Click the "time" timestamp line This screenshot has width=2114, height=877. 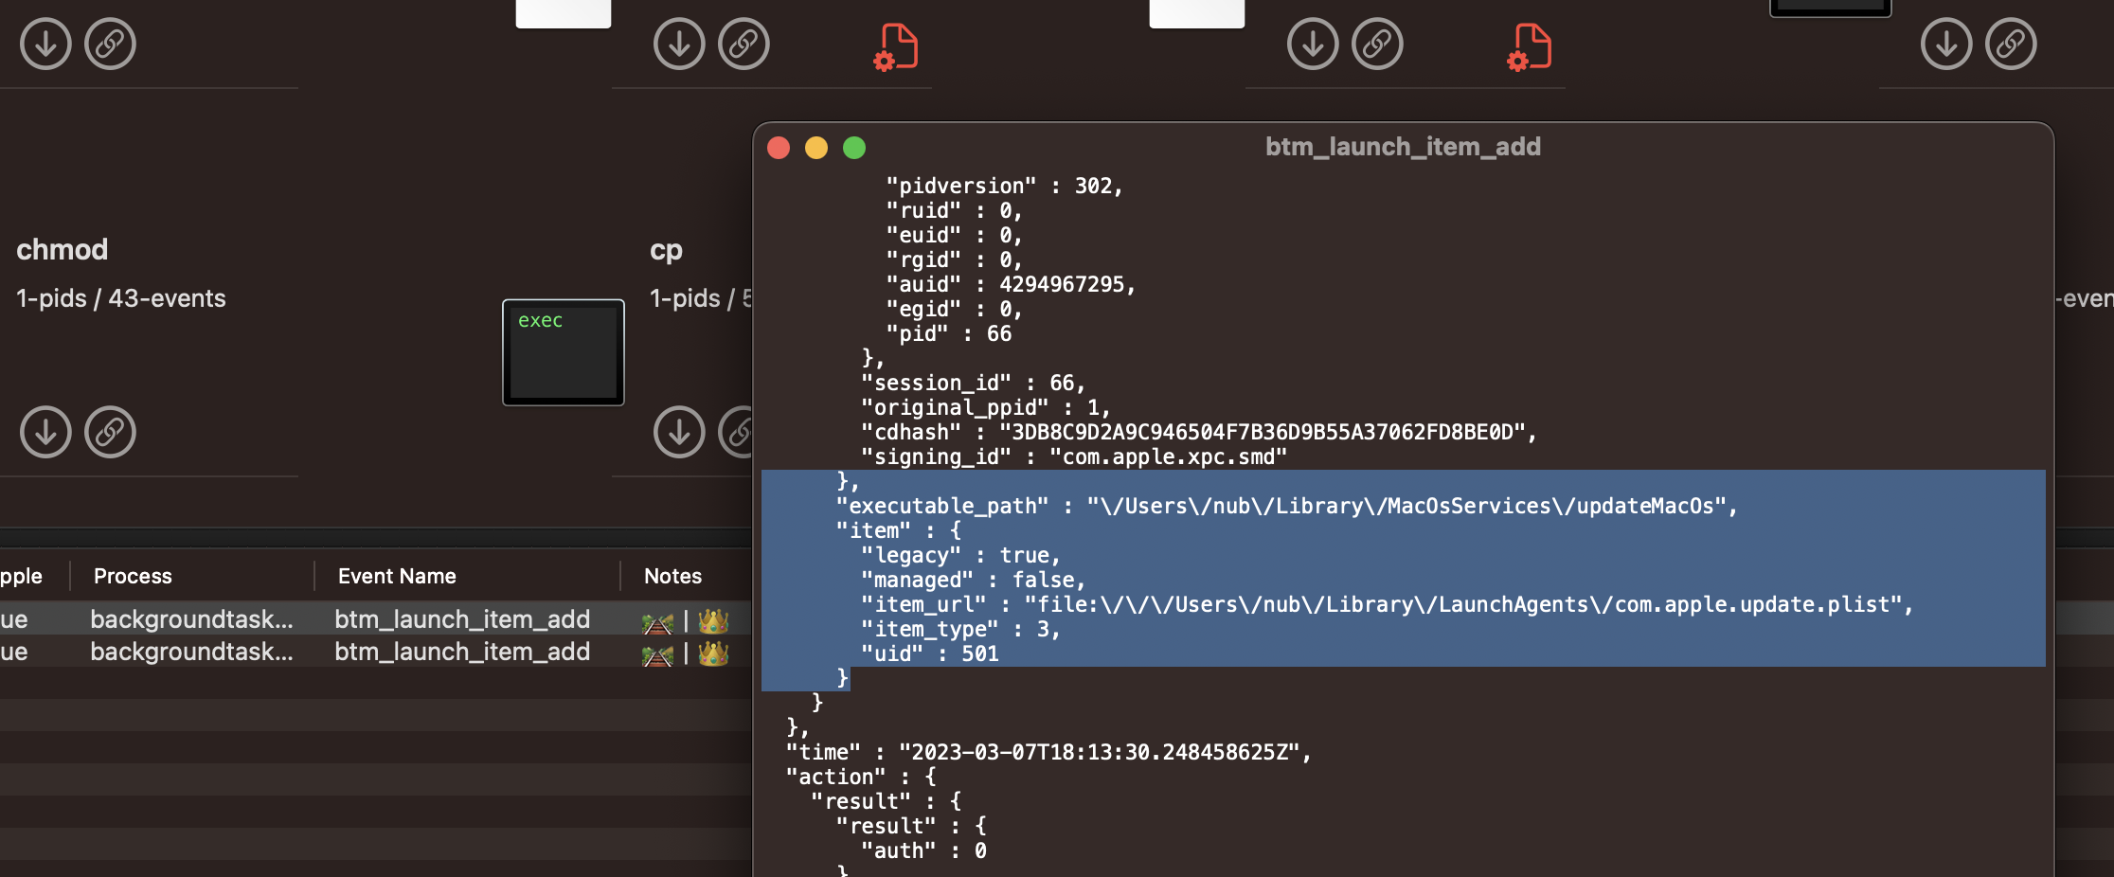click(1048, 752)
